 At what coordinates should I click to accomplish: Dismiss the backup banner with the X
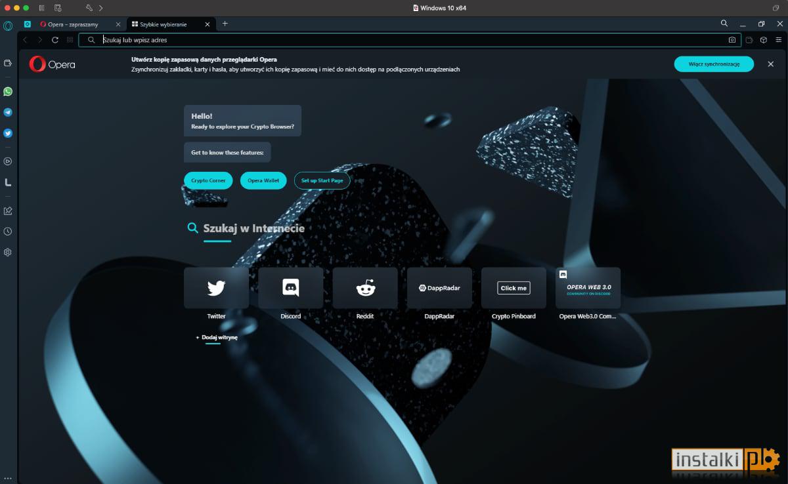(770, 64)
